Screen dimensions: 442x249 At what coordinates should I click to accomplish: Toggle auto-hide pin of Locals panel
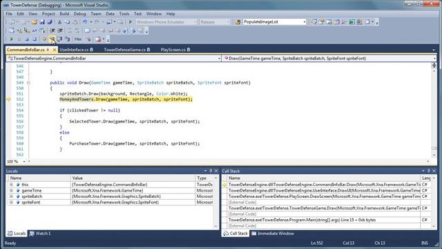pos(211,171)
